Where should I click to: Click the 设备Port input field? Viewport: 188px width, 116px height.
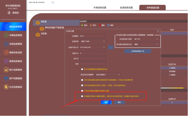pos(93,53)
